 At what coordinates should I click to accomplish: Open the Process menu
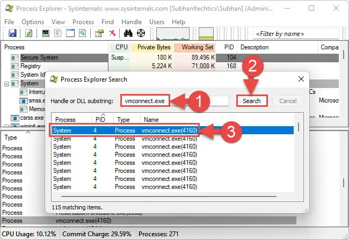(83, 22)
